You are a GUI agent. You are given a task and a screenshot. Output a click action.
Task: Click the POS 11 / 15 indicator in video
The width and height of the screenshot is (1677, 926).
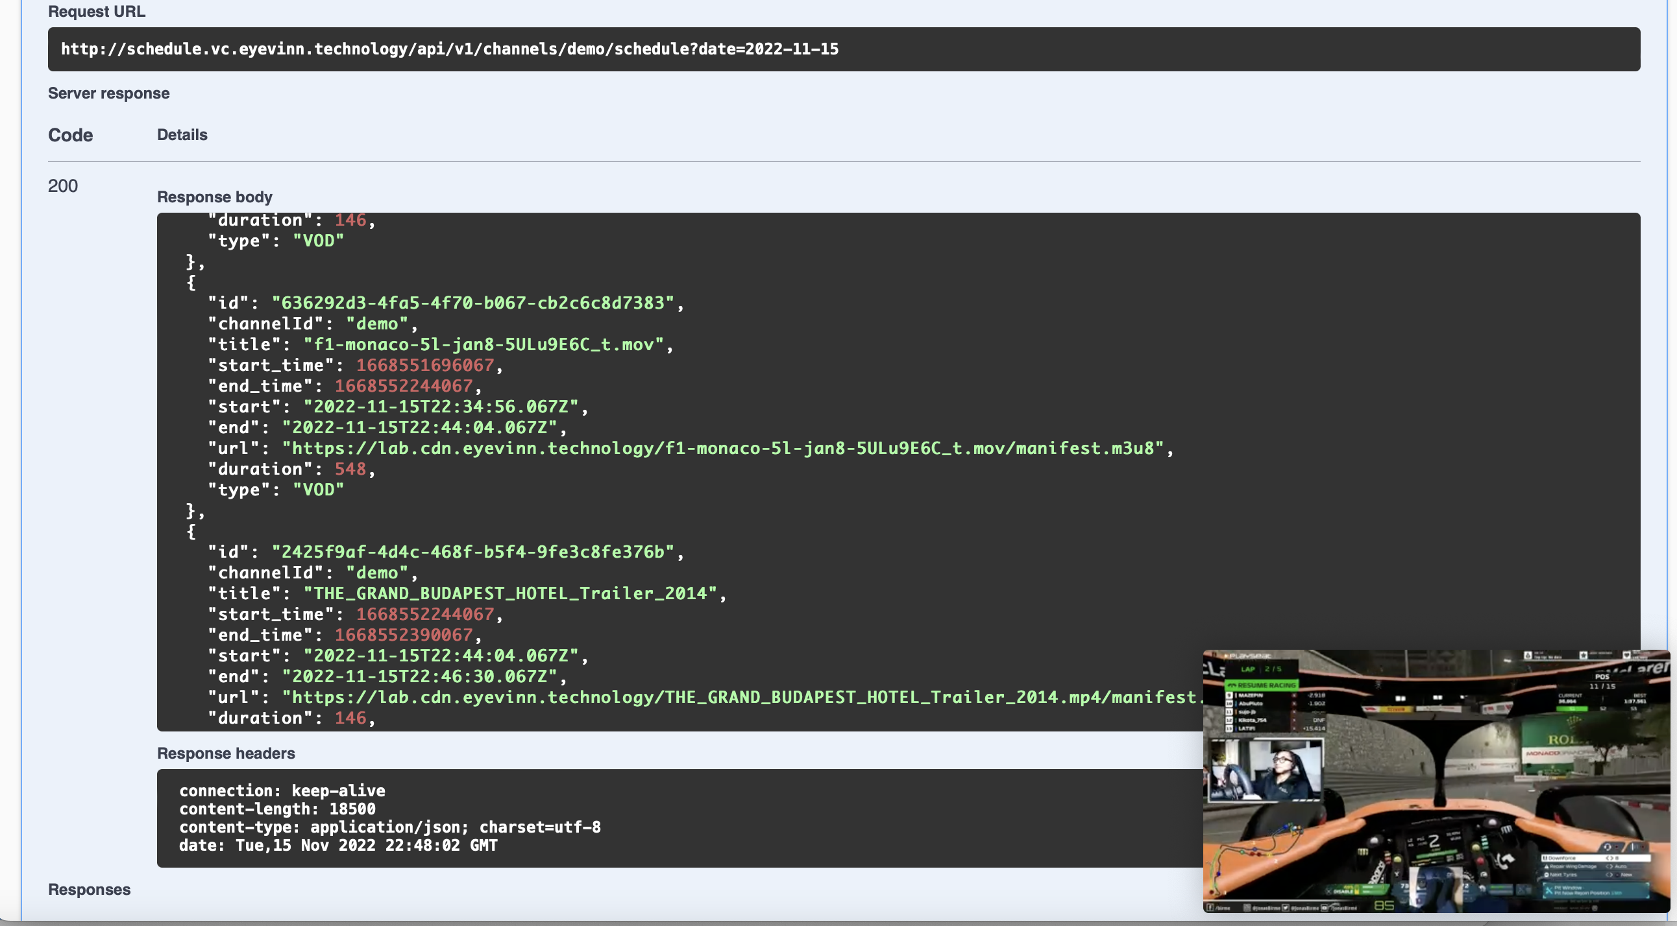(x=1602, y=682)
